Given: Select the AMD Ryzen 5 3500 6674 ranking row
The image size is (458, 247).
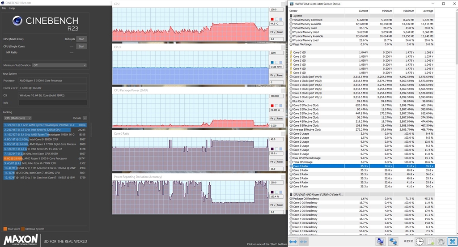Looking at the screenshot, I should point(45,158).
